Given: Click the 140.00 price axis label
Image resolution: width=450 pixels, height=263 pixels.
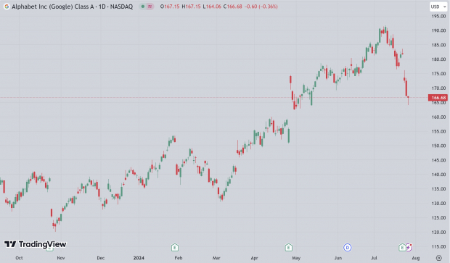Looking at the screenshot, I should tap(439, 175).
